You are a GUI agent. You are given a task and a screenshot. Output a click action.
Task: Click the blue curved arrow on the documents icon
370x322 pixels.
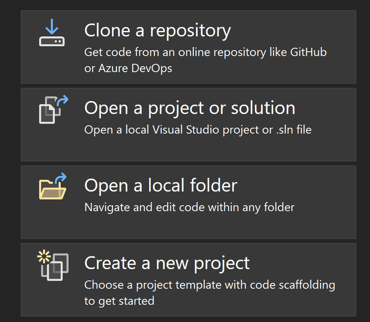63,100
